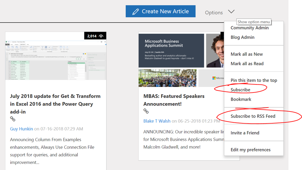Click the link icon under July 2018 update title
This screenshot has height=170, width=302.
[13, 119]
